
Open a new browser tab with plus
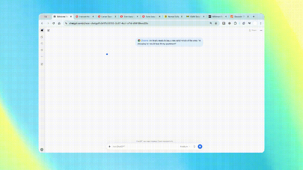click(x=254, y=17)
